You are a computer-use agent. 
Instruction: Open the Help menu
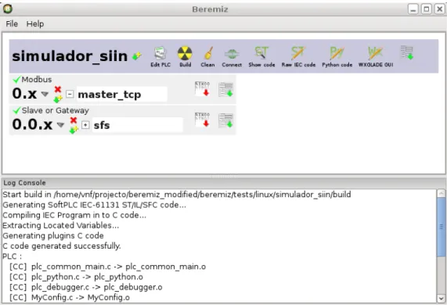pyautogui.click(x=35, y=24)
